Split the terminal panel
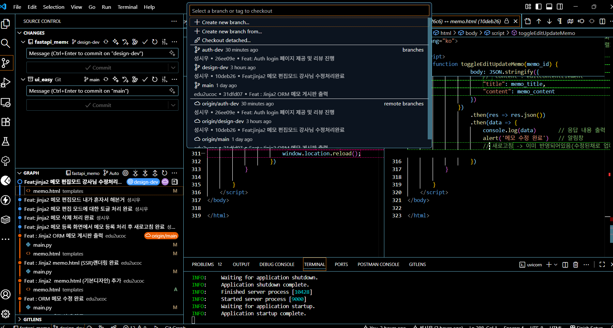 point(565,264)
